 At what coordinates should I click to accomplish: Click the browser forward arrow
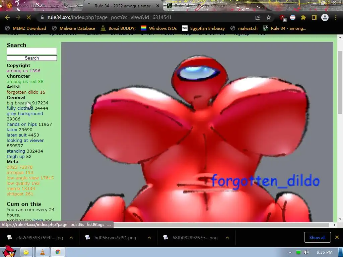(x=18, y=17)
